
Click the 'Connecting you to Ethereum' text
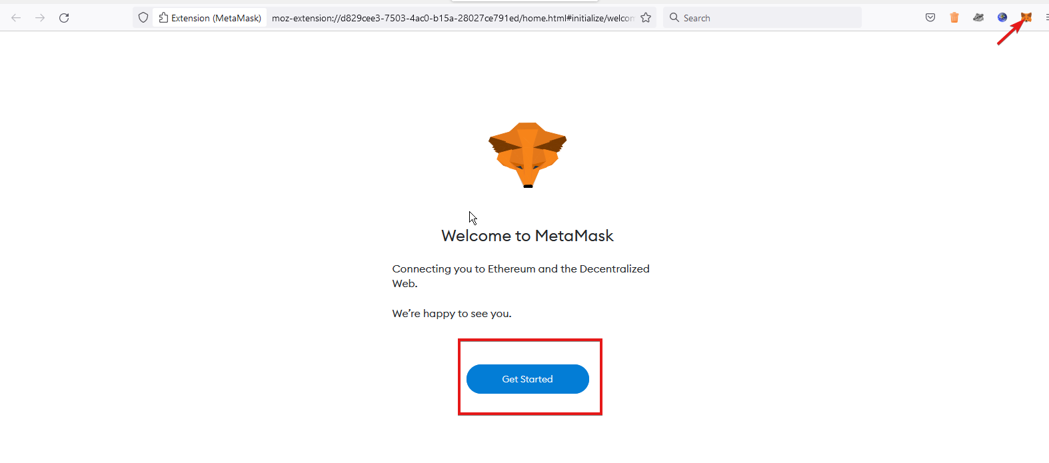tap(521, 276)
